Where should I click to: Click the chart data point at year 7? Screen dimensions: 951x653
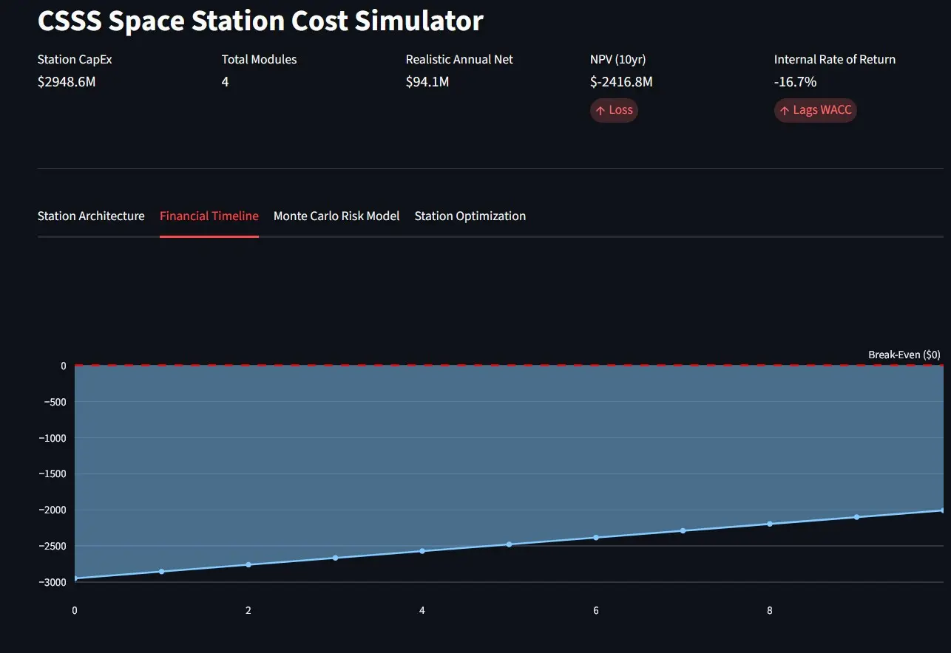pyautogui.click(x=683, y=530)
